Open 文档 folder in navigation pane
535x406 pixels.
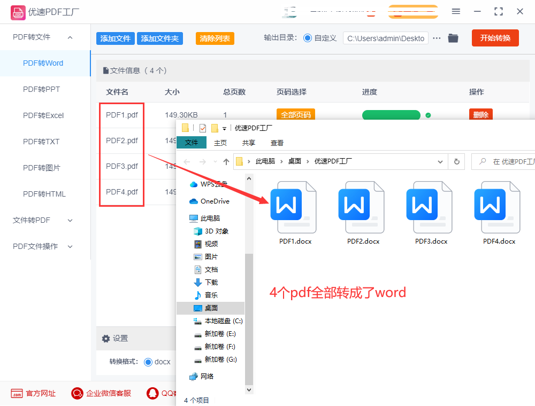(206, 270)
